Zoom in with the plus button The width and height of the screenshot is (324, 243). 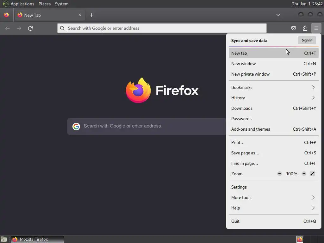tap(304, 174)
